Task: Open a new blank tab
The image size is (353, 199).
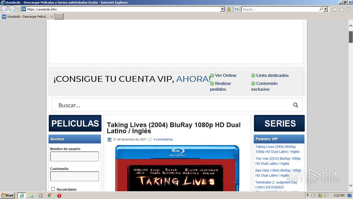Action: (x=59, y=16)
